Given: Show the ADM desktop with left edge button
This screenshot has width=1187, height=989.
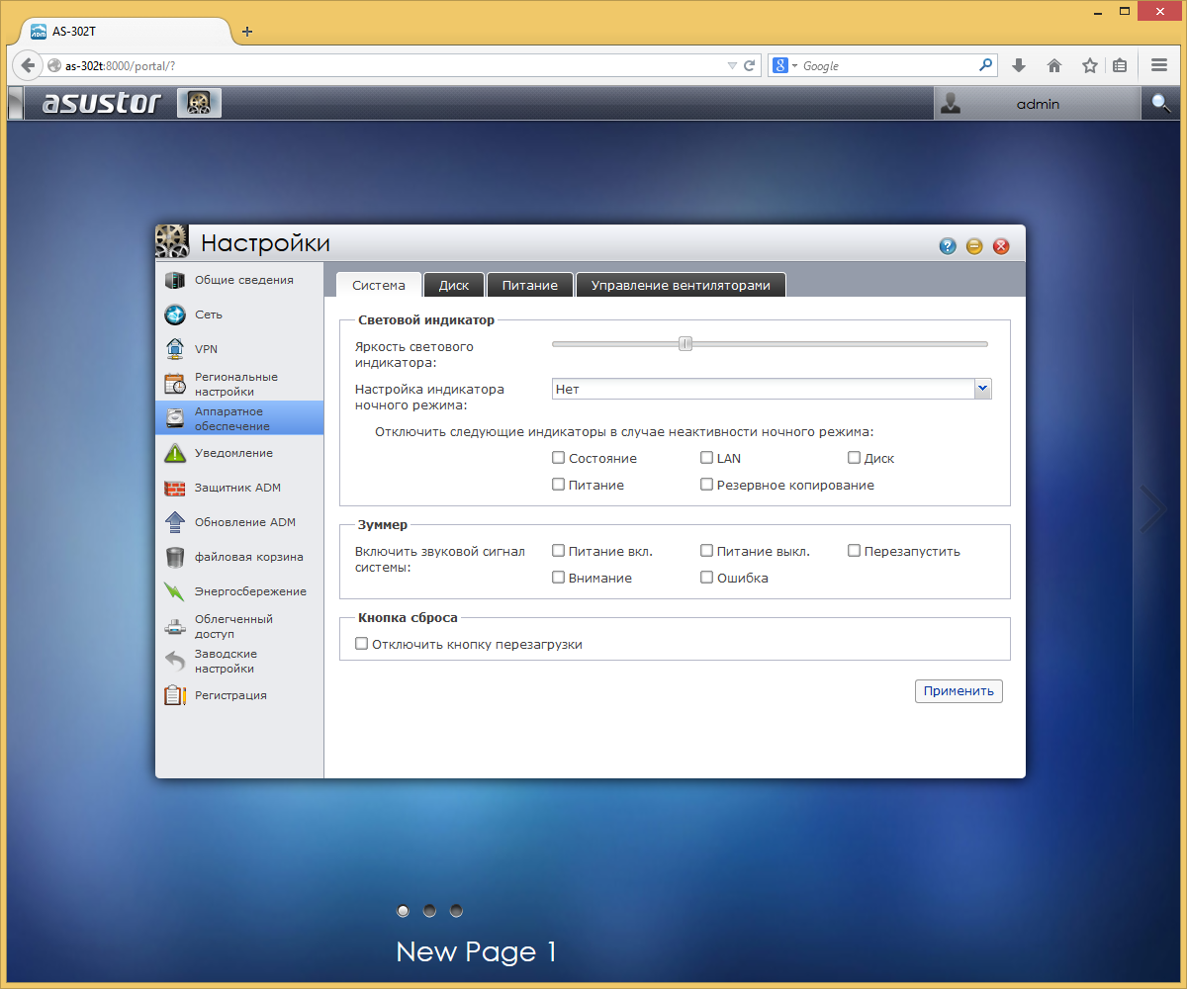Looking at the screenshot, I should 15,103.
